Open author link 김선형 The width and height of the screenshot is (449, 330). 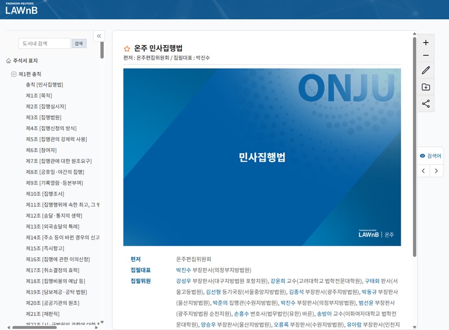pyautogui.click(x=213, y=292)
